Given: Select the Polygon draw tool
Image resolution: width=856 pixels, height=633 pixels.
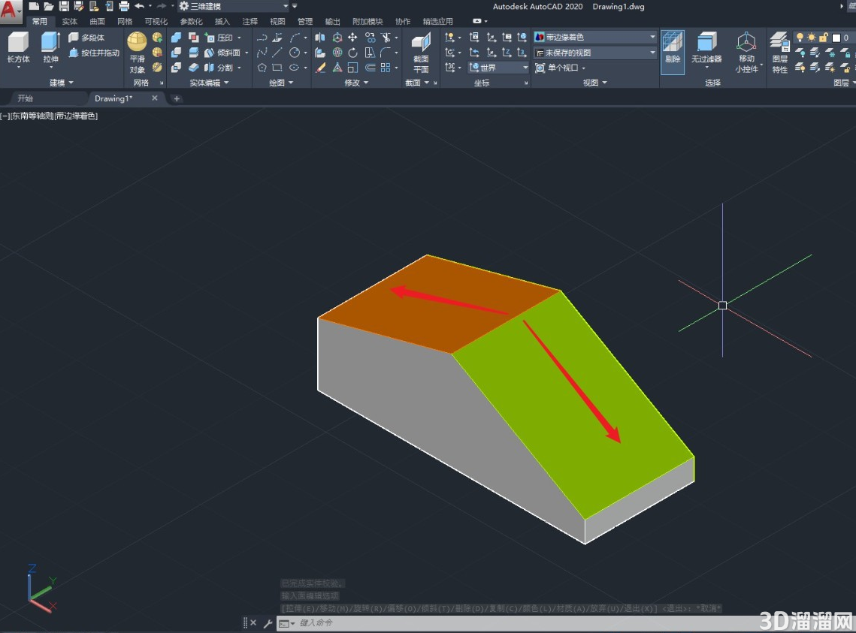Looking at the screenshot, I should point(262,68).
